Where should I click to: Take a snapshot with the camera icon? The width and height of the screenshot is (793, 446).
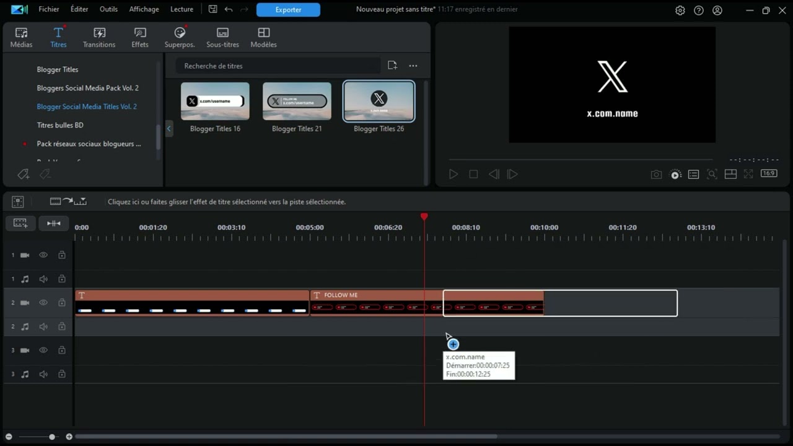pyautogui.click(x=656, y=175)
